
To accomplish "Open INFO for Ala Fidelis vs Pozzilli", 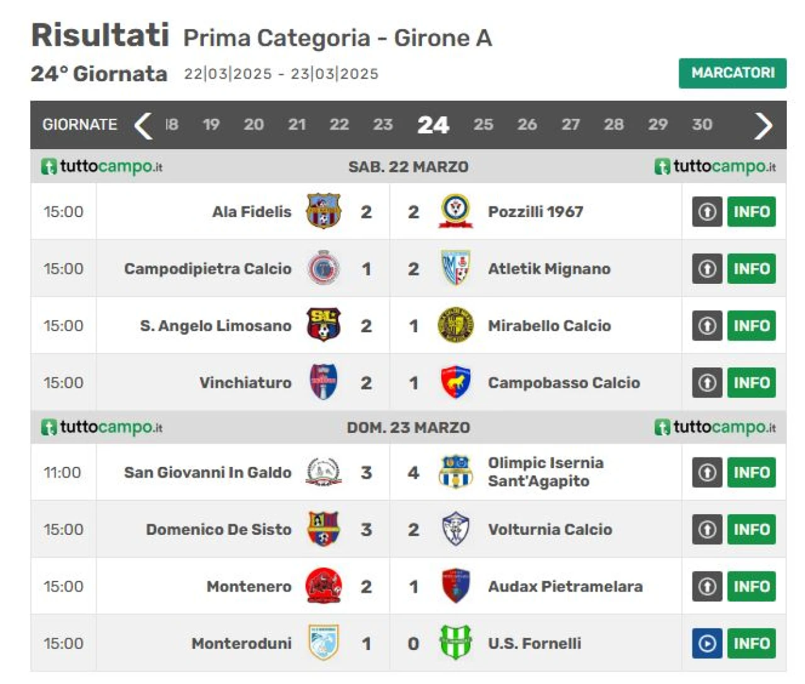I will pyautogui.click(x=752, y=211).
